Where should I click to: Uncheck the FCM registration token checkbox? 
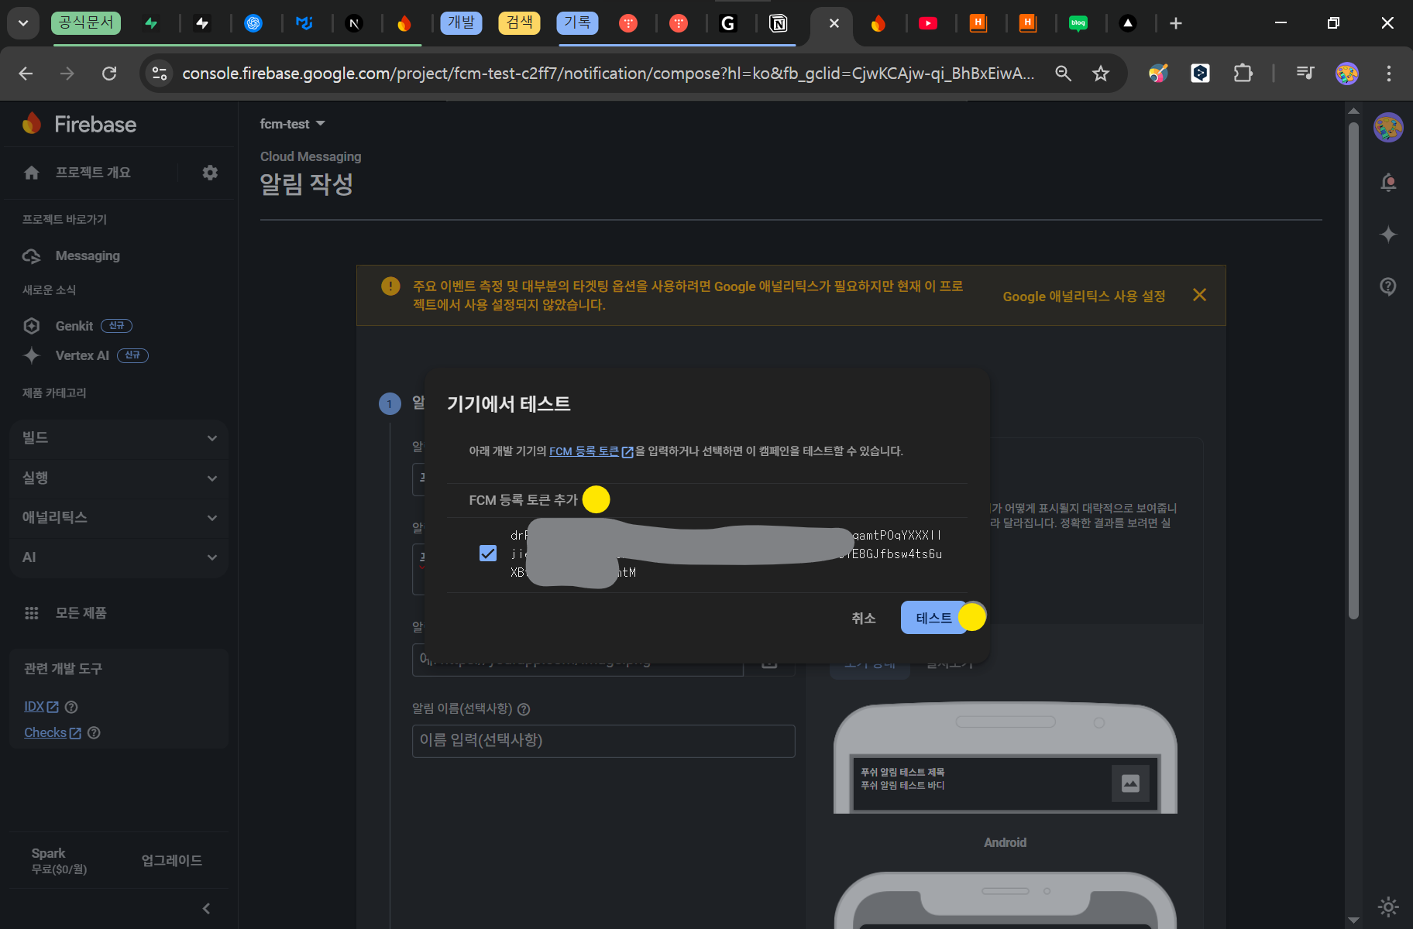pyautogui.click(x=488, y=554)
